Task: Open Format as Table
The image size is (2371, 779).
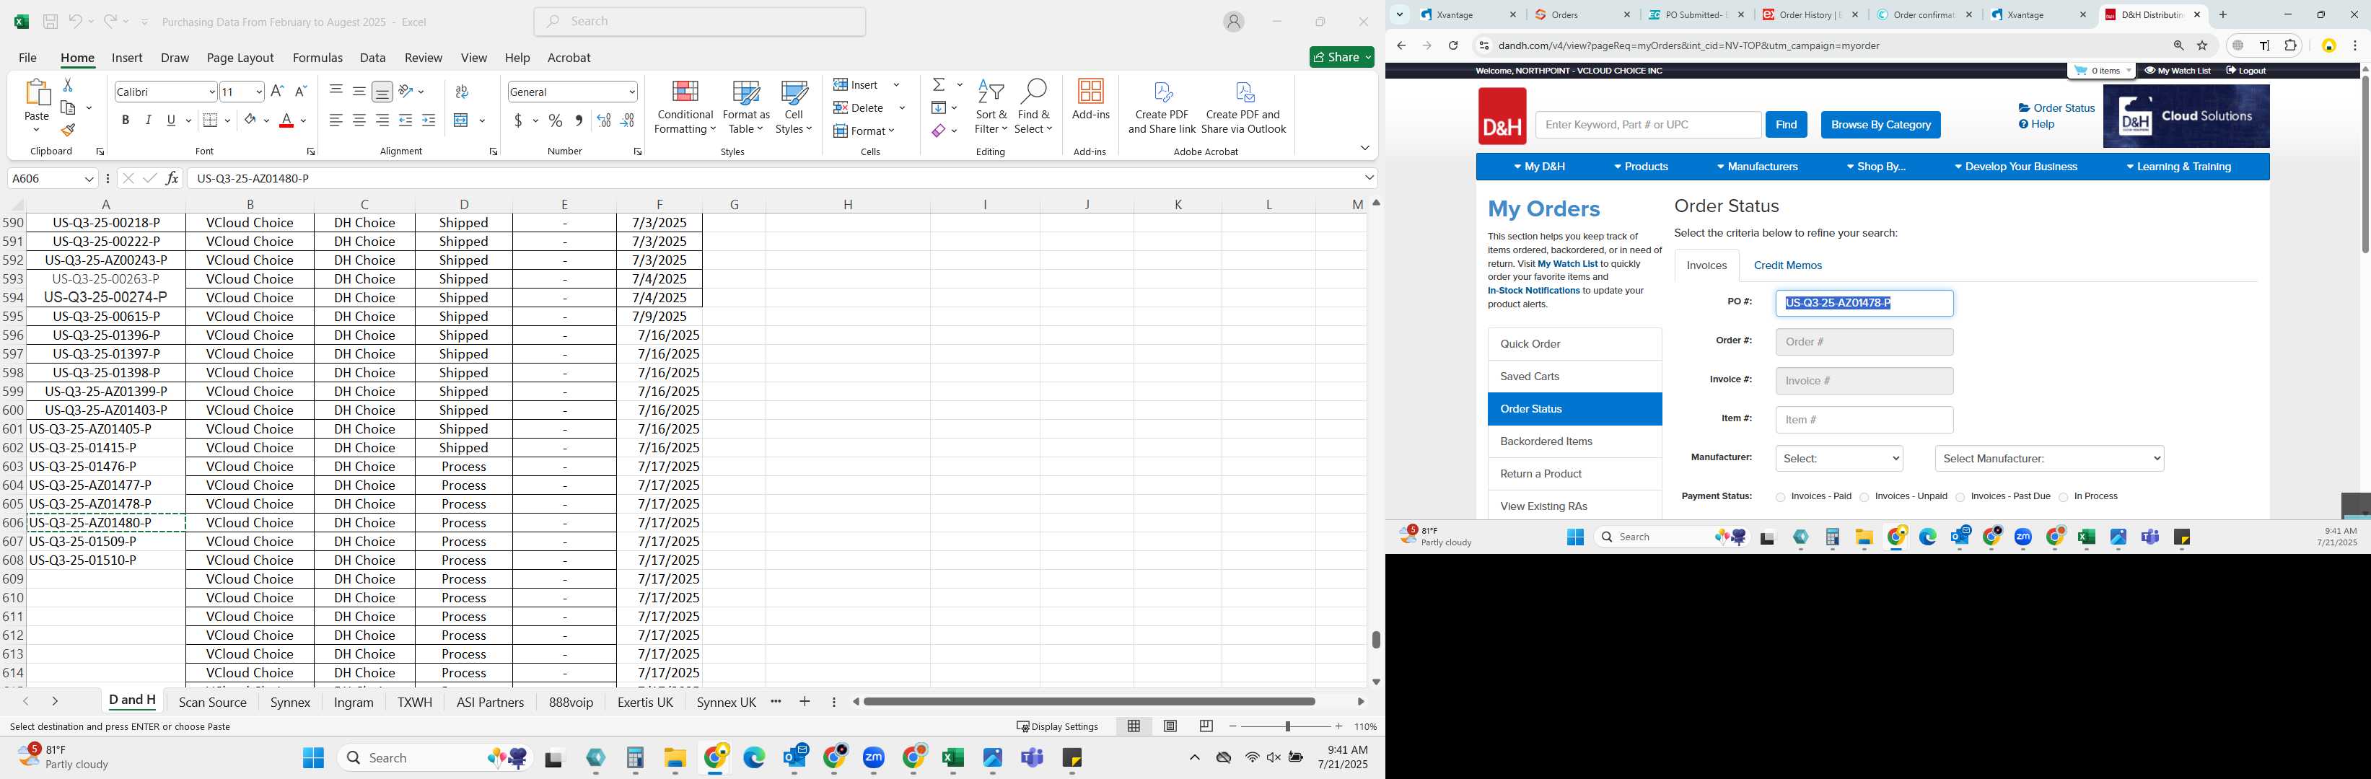Action: 745,107
